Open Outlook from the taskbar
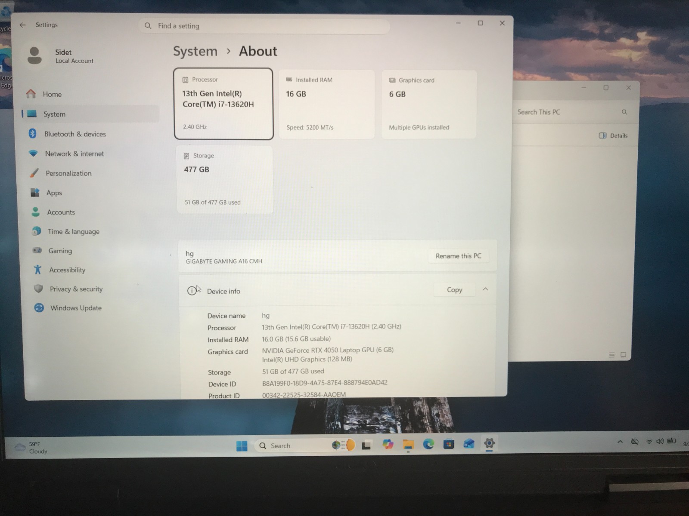 (x=469, y=444)
